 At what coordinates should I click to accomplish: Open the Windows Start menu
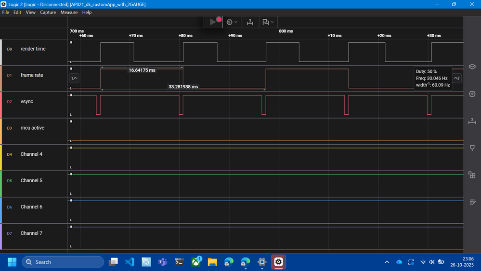click(12, 262)
